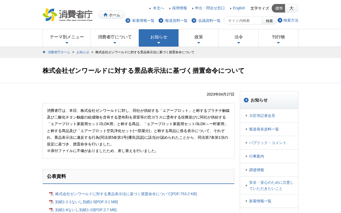
Task: Click the arrow icon next to 新着情報一覧
Action: (128, 21)
